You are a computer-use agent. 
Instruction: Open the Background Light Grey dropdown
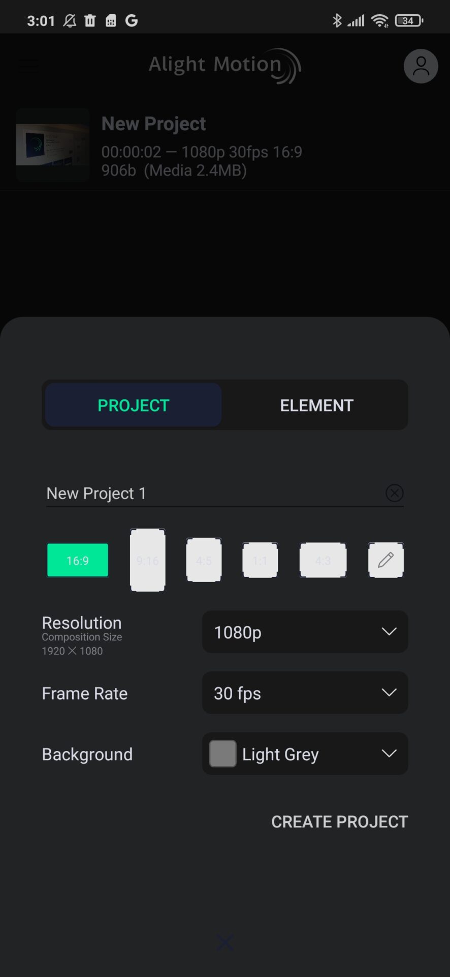pos(305,754)
